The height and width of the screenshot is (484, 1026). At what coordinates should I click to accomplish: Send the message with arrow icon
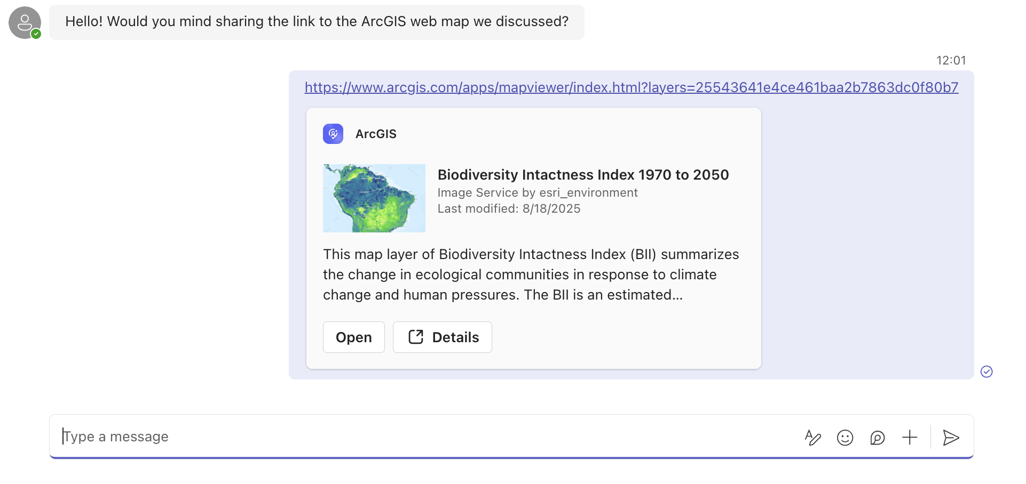pyautogui.click(x=951, y=438)
